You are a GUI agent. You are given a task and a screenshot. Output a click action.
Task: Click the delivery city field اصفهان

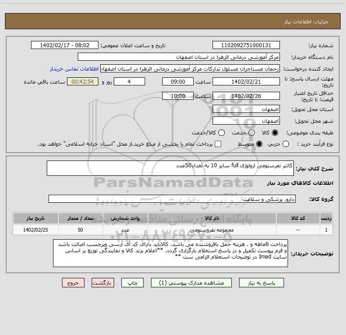click(x=246, y=121)
